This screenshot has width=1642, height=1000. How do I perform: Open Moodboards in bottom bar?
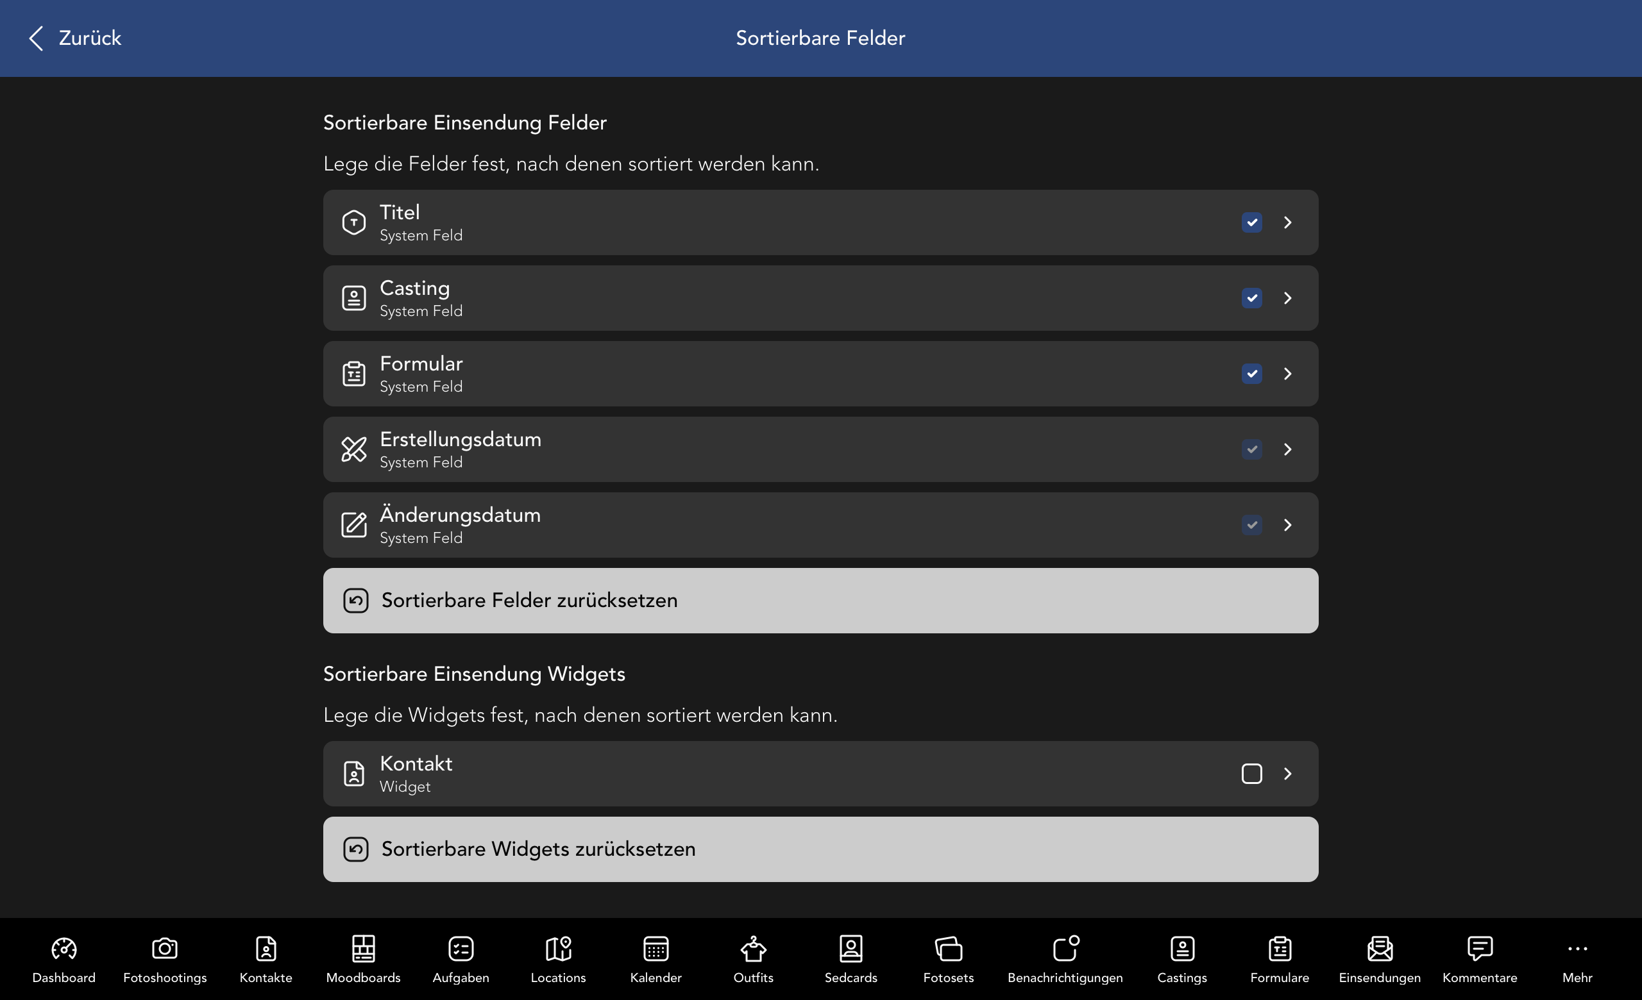(363, 960)
